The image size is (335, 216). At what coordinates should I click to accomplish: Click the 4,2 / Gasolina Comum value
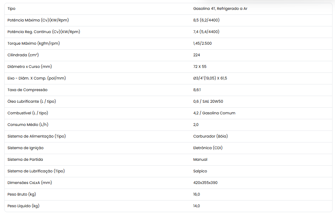[x=214, y=113]
